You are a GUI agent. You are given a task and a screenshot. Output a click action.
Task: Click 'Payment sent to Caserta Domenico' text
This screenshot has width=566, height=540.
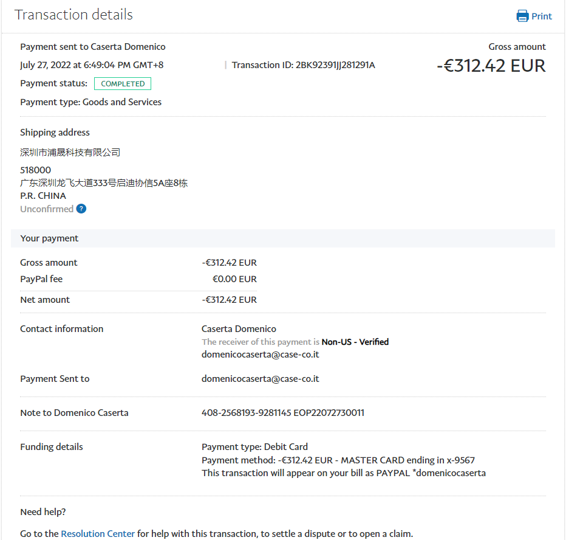pyautogui.click(x=93, y=47)
